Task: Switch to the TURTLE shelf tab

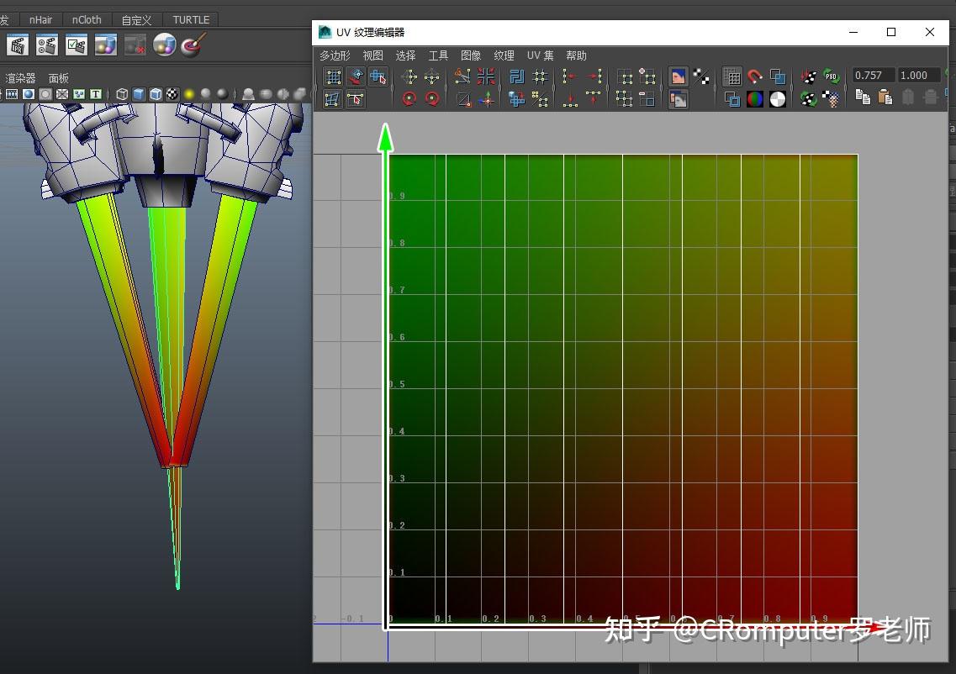Action: 191,19
